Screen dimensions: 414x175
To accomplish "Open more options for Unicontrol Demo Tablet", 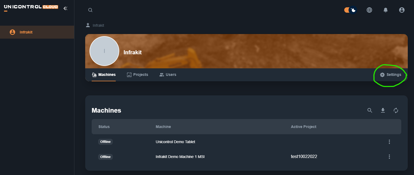I will 389,142.
